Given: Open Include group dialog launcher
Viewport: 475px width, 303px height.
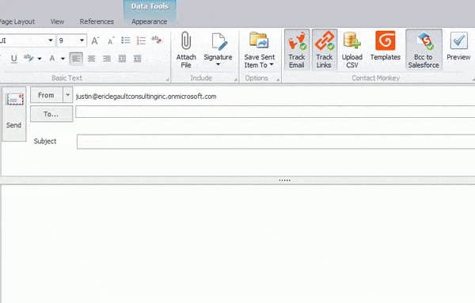Looking at the screenshot, I should pos(235,79).
